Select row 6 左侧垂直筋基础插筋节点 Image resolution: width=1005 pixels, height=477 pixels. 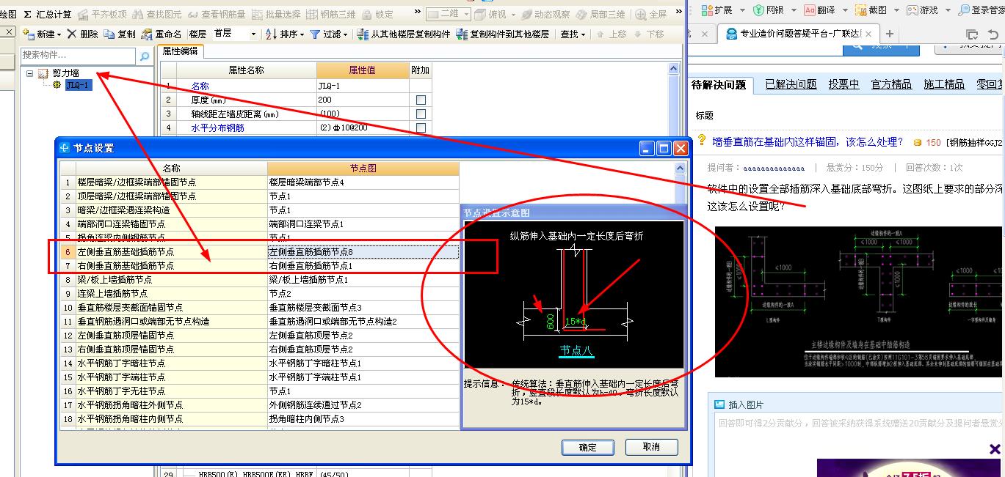pyautogui.click(x=259, y=251)
